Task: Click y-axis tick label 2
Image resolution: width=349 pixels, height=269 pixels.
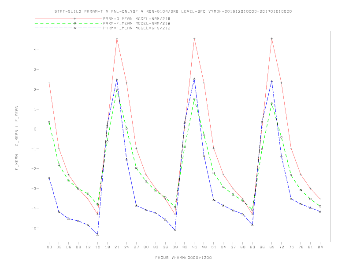Action: [x=35, y=89]
